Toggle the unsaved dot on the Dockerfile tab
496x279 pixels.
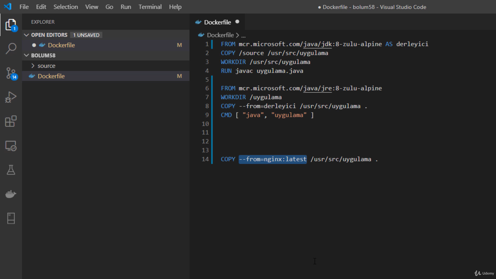pyautogui.click(x=237, y=22)
